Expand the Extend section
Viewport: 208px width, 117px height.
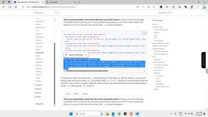point(38,93)
